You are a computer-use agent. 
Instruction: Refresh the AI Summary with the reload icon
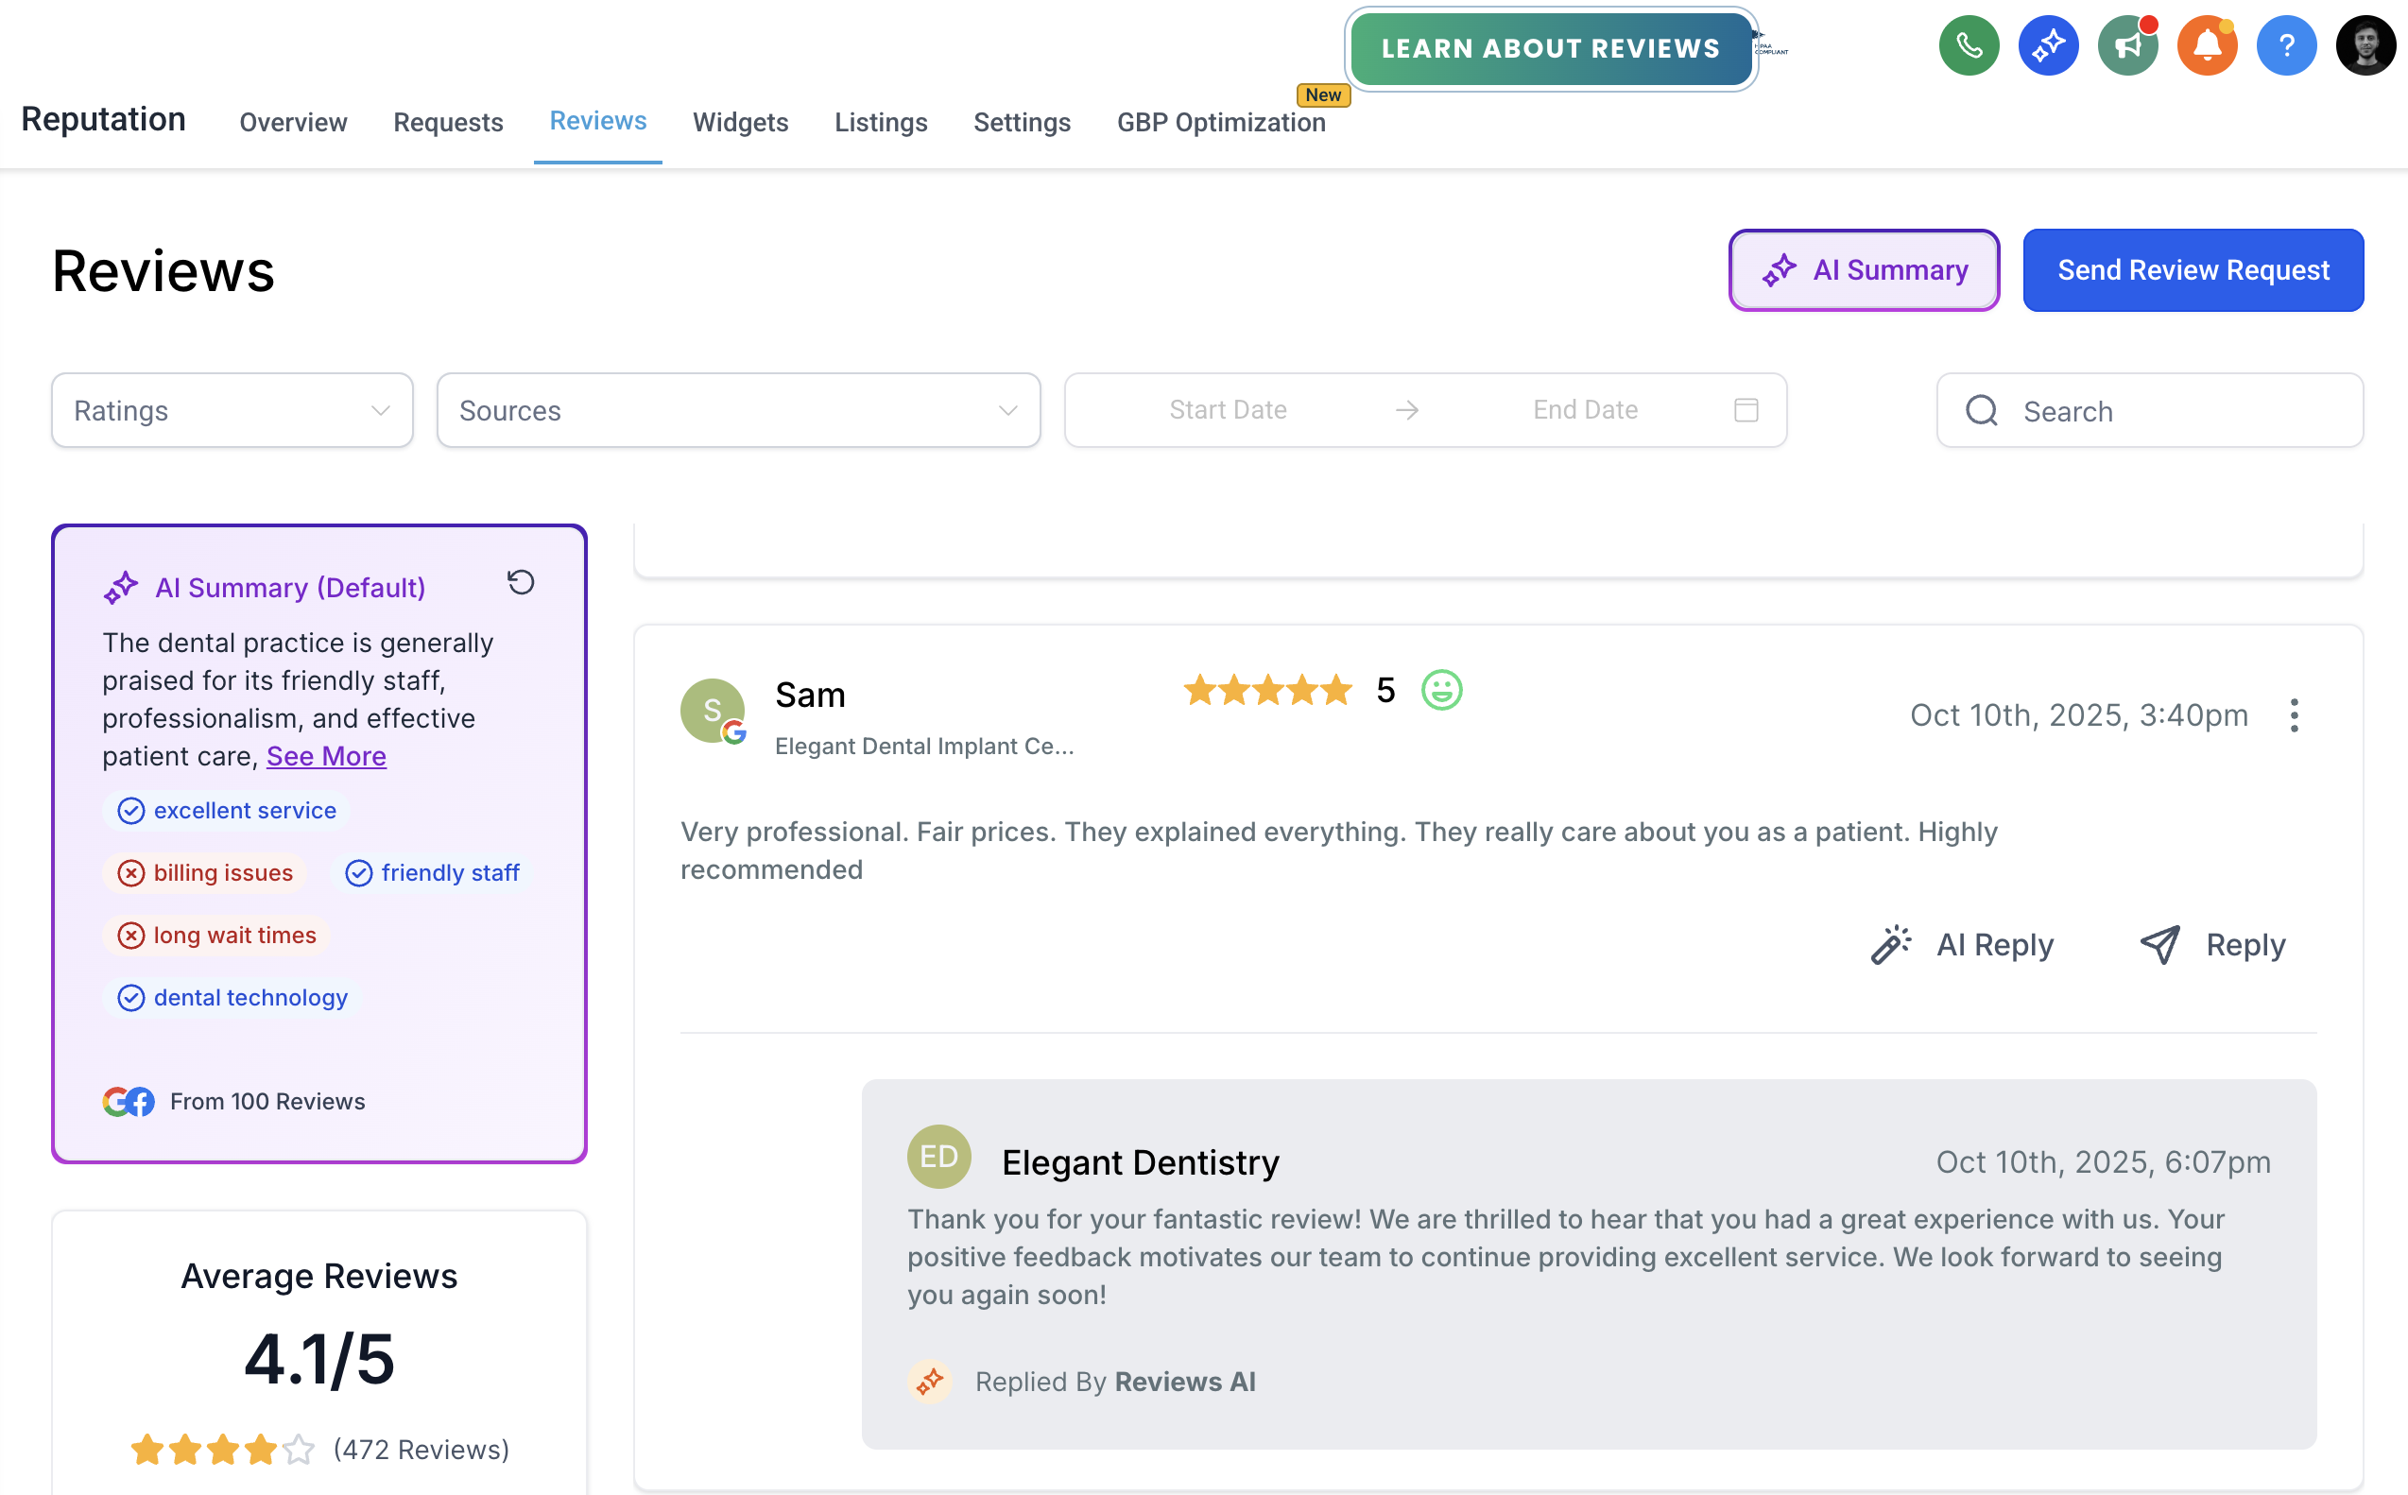coord(521,582)
